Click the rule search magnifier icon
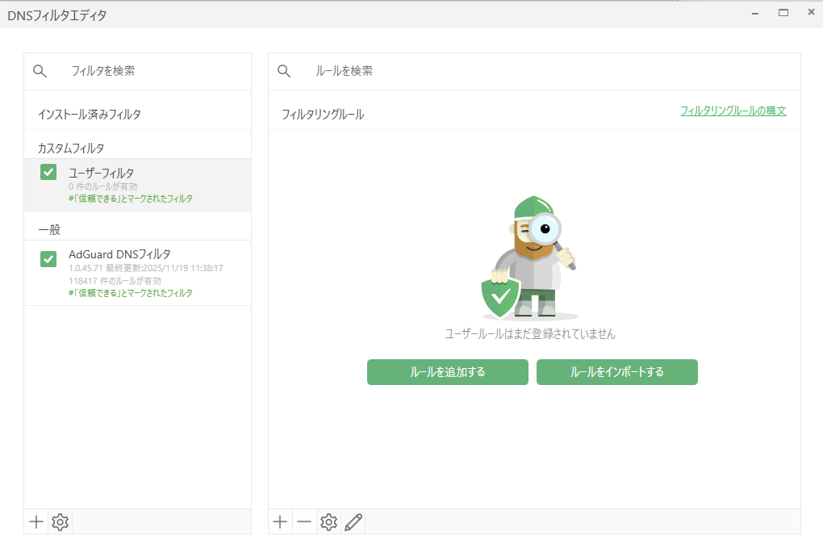Image resolution: width=823 pixels, height=557 pixels. (x=284, y=71)
